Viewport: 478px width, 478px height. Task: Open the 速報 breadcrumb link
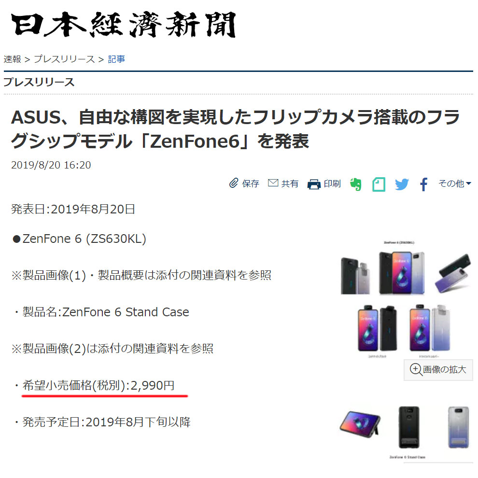(13, 59)
